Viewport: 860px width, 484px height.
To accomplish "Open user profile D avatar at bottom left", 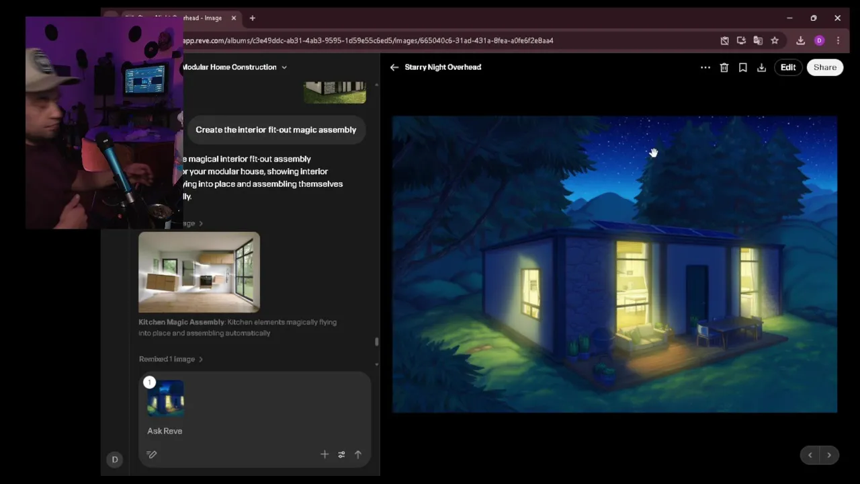I will coord(115,459).
